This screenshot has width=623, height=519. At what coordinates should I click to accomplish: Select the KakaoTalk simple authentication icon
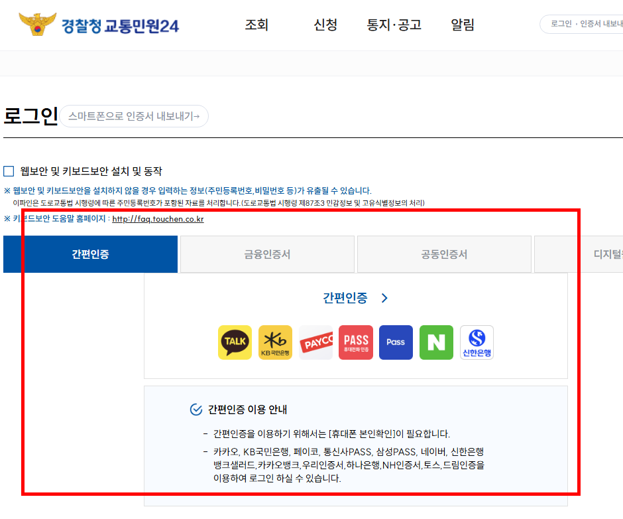[x=236, y=342]
